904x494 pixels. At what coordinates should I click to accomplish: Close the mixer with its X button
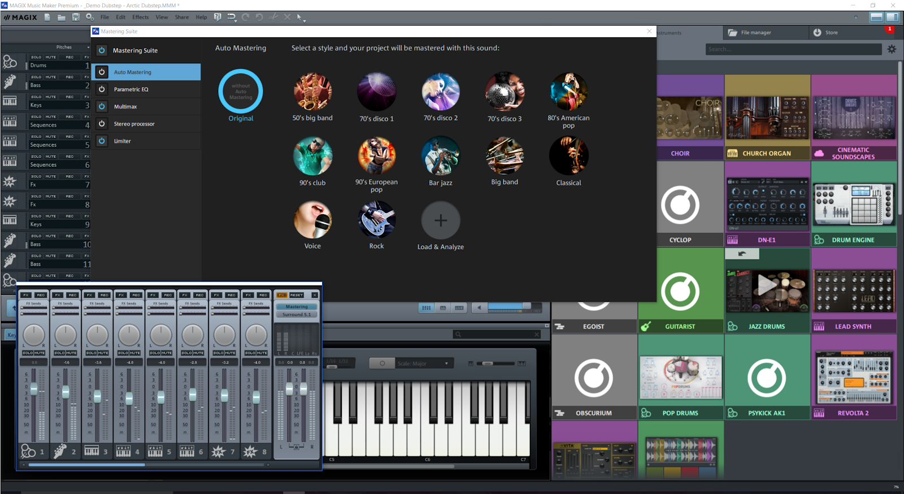[x=315, y=295]
